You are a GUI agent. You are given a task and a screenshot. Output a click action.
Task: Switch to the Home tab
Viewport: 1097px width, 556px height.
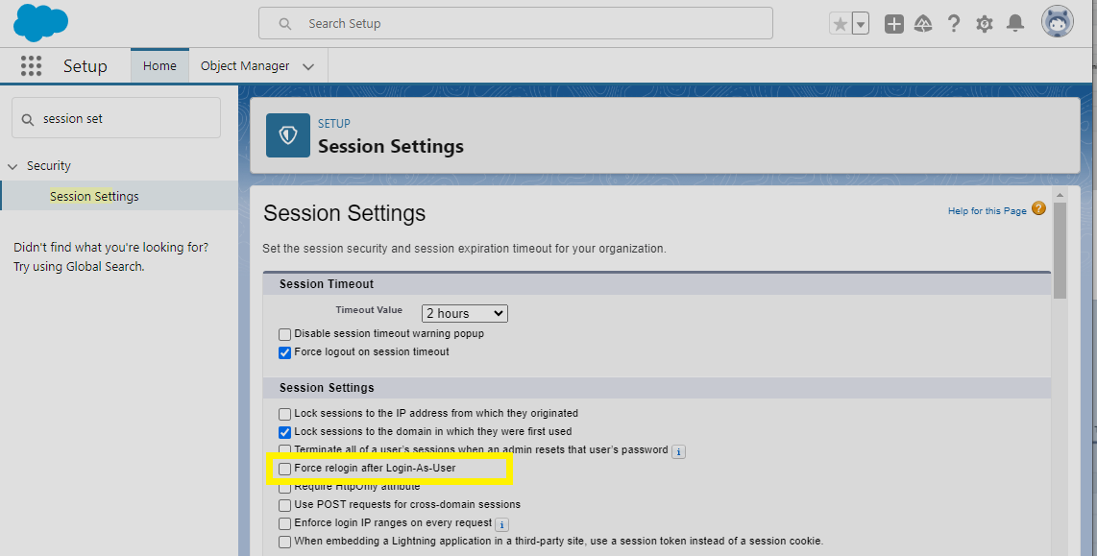click(159, 65)
